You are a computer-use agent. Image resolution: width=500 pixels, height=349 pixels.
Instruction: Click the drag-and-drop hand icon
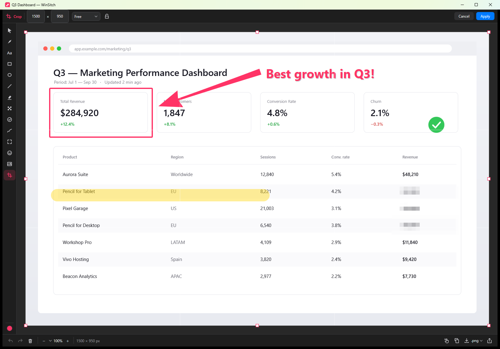[447, 341]
